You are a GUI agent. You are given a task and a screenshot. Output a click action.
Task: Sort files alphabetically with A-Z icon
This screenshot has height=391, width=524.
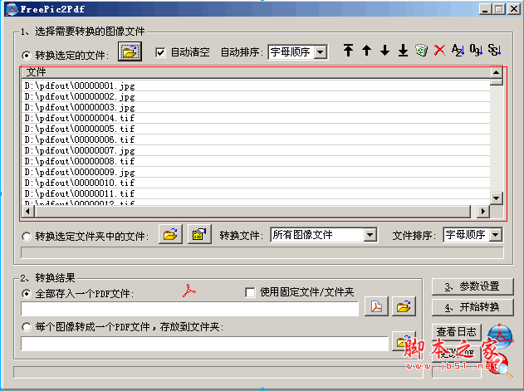458,51
